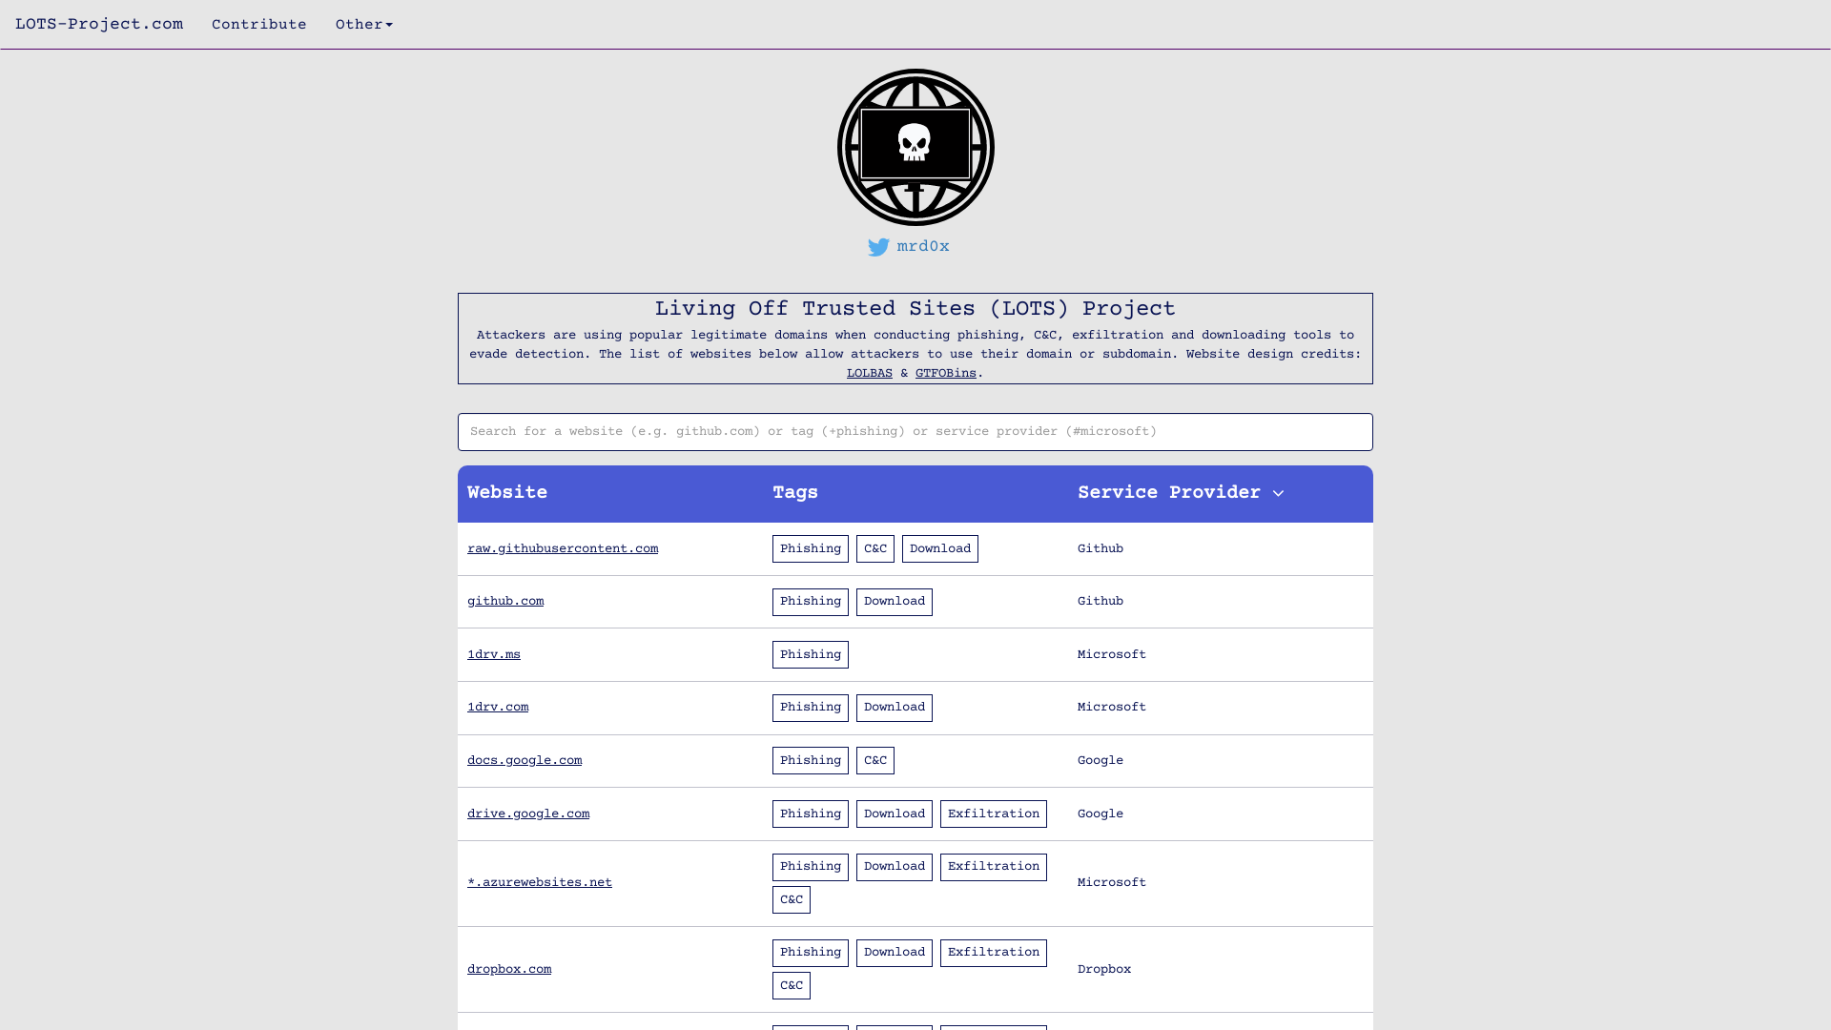The height and width of the screenshot is (1030, 1831).
Task: Expand the Service Provider column header
Action: (x=1181, y=493)
